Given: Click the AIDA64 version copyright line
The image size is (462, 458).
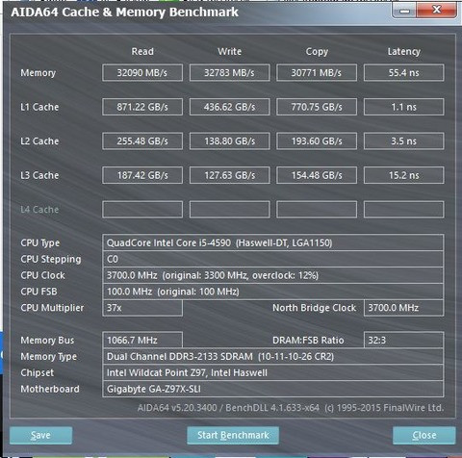Looking at the screenshot, I should pos(291,408).
